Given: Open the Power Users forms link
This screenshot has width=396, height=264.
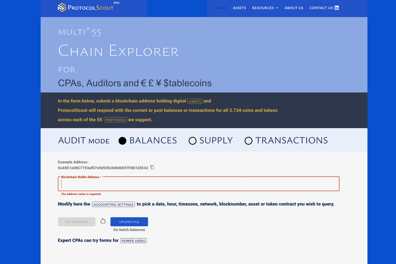Looking at the screenshot, I should [x=133, y=241].
